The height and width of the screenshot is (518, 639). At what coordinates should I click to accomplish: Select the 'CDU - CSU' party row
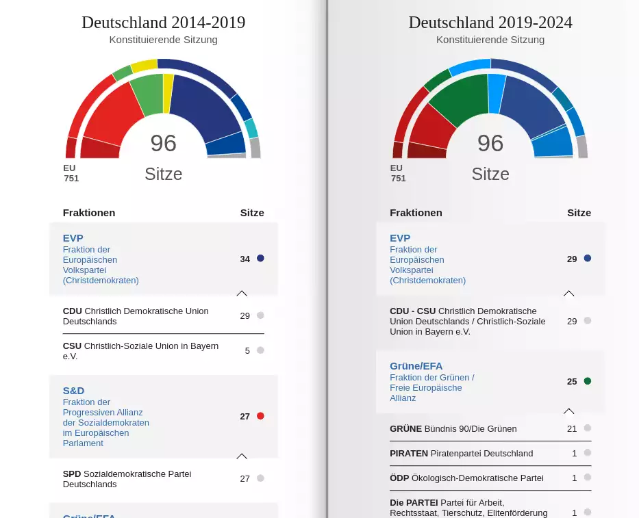click(x=490, y=322)
